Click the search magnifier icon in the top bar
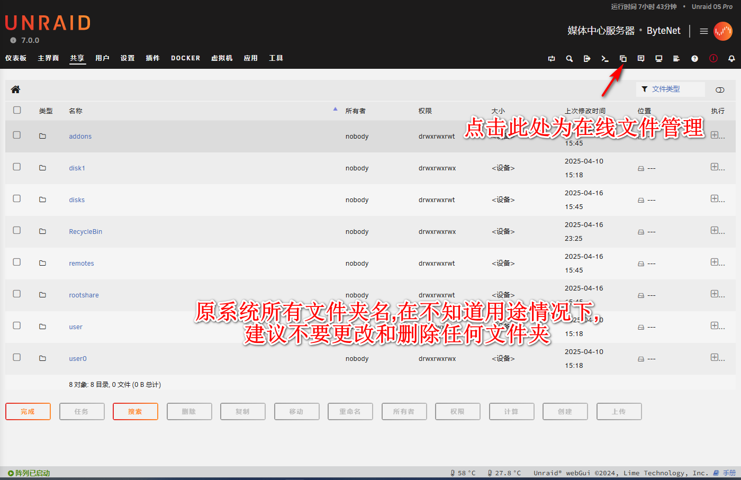Screen dimensions: 741x480 pos(570,59)
